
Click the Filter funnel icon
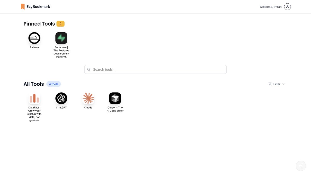[270, 84]
